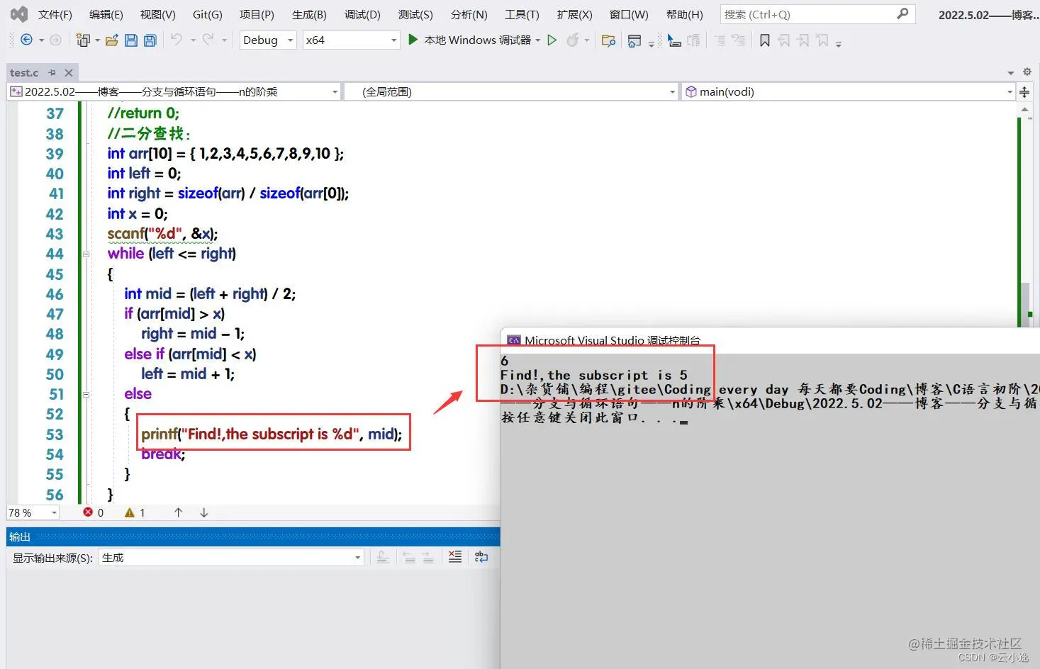Viewport: 1040px width, 669px height.
Task: Open the 工具(T) menu
Action: point(522,14)
